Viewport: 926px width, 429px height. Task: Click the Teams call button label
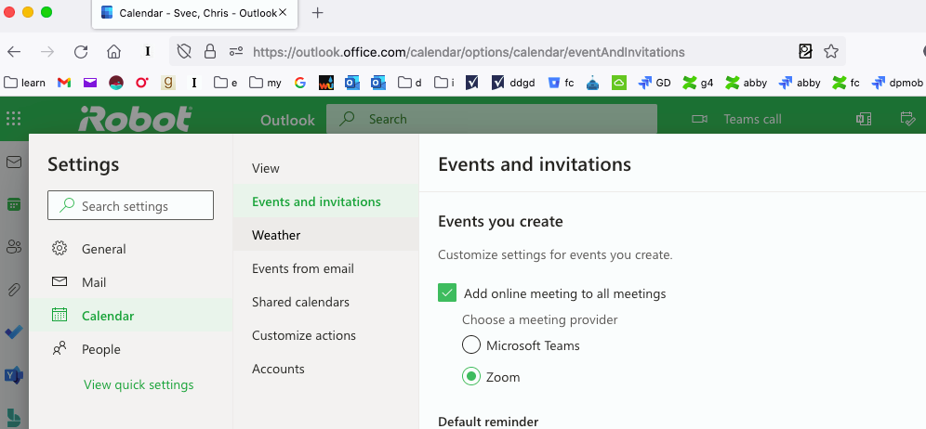coord(752,119)
